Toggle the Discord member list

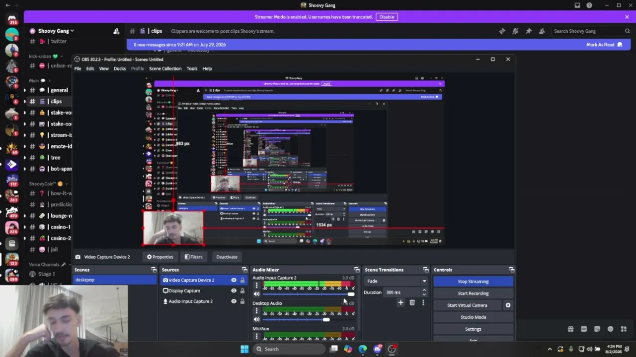pyautogui.click(x=542, y=31)
